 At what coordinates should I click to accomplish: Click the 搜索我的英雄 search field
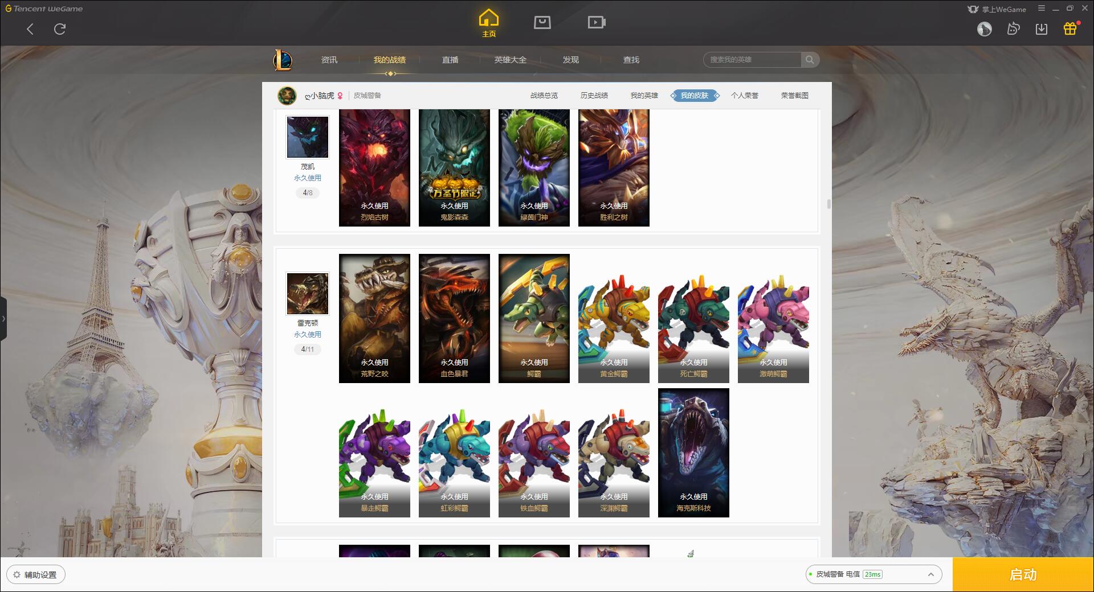[752, 60]
